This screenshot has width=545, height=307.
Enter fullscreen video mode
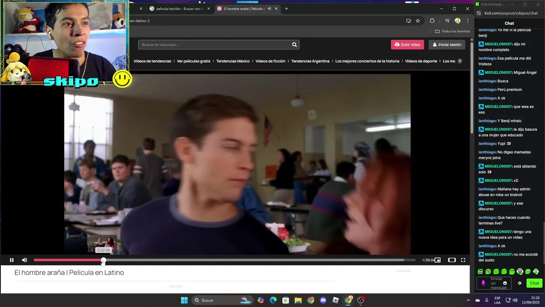463,260
